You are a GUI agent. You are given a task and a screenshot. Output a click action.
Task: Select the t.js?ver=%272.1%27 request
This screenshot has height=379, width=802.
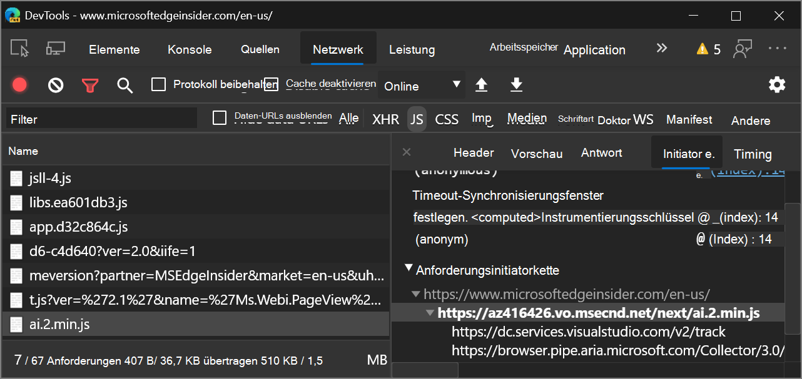click(x=195, y=300)
